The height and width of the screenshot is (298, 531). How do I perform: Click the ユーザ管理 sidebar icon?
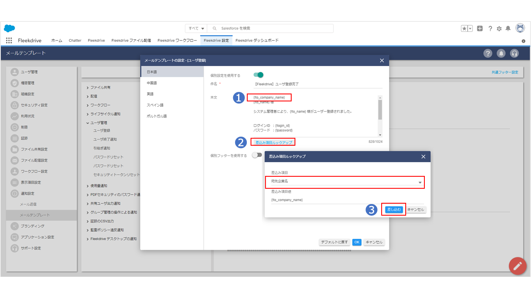tap(15, 72)
